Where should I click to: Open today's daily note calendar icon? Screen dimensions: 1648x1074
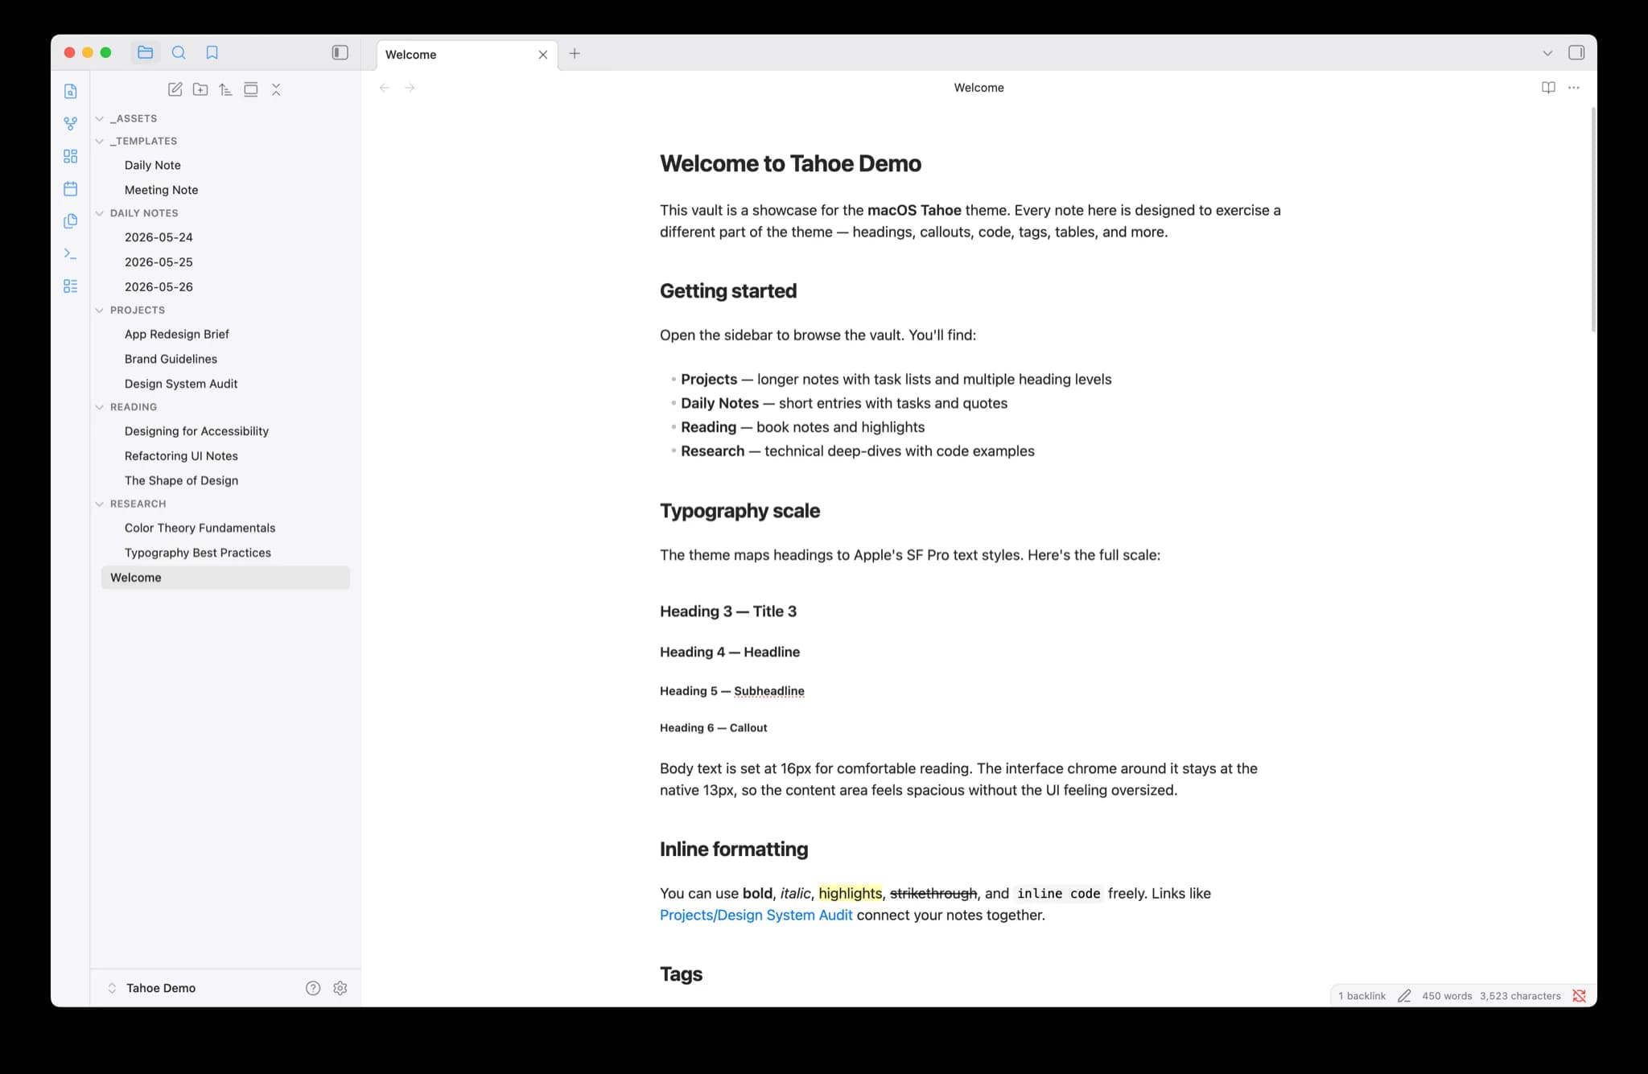pos(71,188)
